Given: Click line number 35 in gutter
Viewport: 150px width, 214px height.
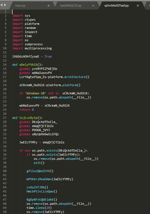Looking at the screenshot, I should pos(5,150).
